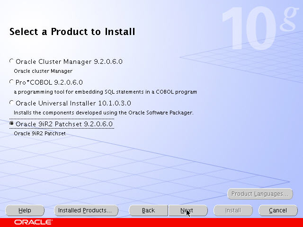The height and width of the screenshot is (227, 303).
Task: Click Next to continue installation
Action: tap(188, 210)
